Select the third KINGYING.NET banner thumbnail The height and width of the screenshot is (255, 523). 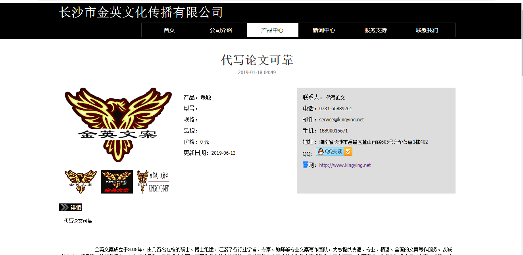point(153,182)
